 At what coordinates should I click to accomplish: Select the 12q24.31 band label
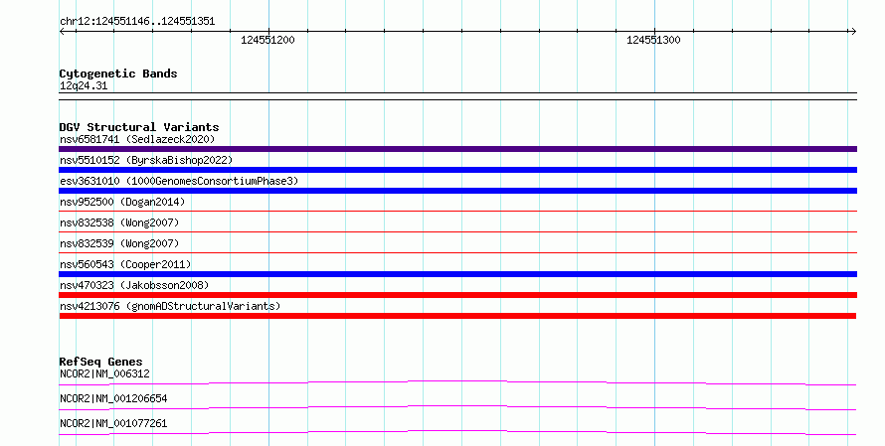point(83,85)
